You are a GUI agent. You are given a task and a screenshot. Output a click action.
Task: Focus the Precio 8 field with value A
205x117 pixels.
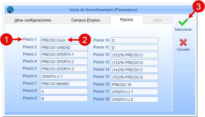click(64, 92)
